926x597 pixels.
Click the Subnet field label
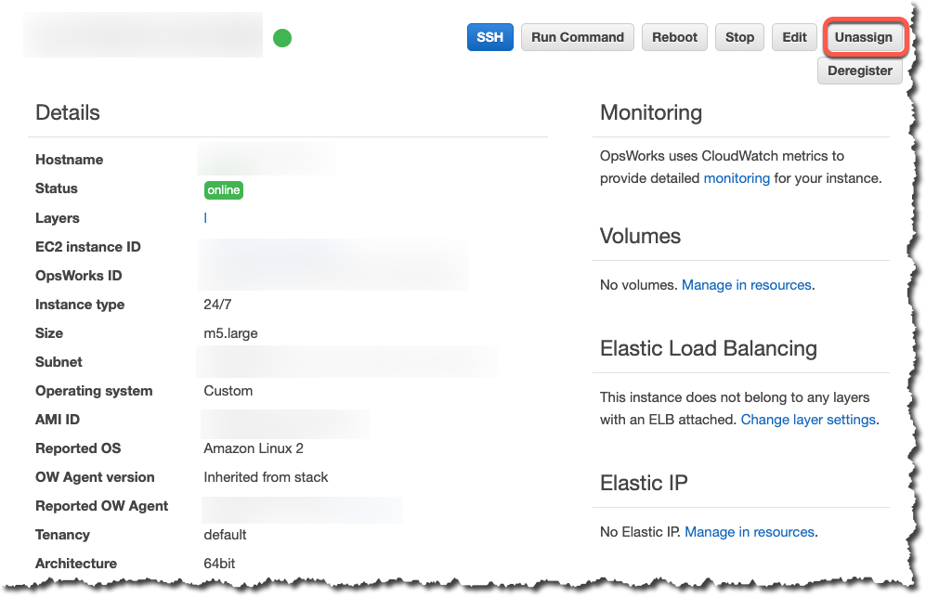[x=59, y=362]
